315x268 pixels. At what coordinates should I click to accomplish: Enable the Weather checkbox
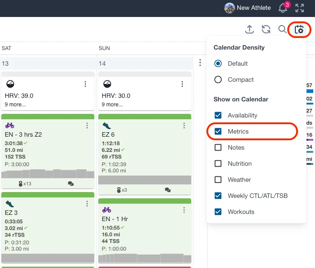click(x=218, y=180)
